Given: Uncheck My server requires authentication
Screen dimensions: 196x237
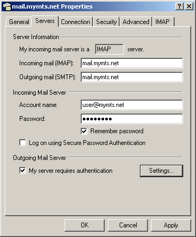Looking at the screenshot, I should (x=22, y=171).
